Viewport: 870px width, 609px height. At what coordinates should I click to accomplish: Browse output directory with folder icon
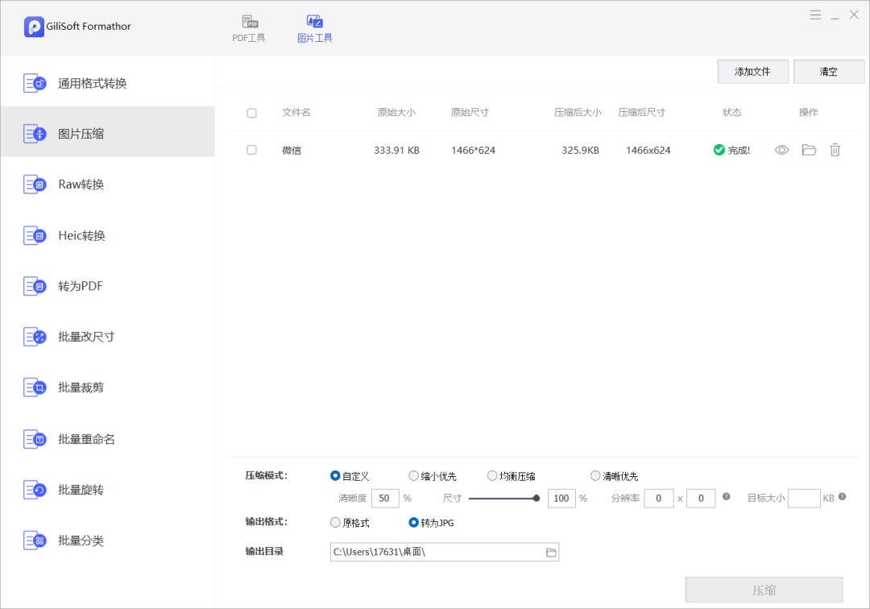coord(551,552)
